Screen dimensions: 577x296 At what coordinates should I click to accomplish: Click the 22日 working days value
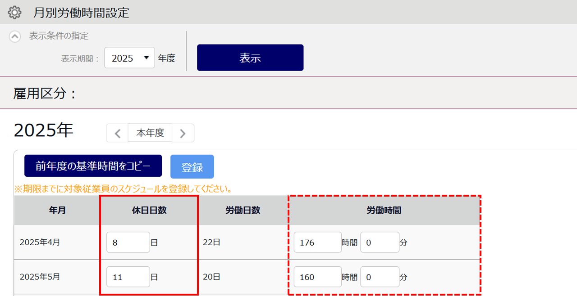[x=211, y=242]
